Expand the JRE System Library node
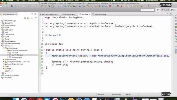 (4, 62)
